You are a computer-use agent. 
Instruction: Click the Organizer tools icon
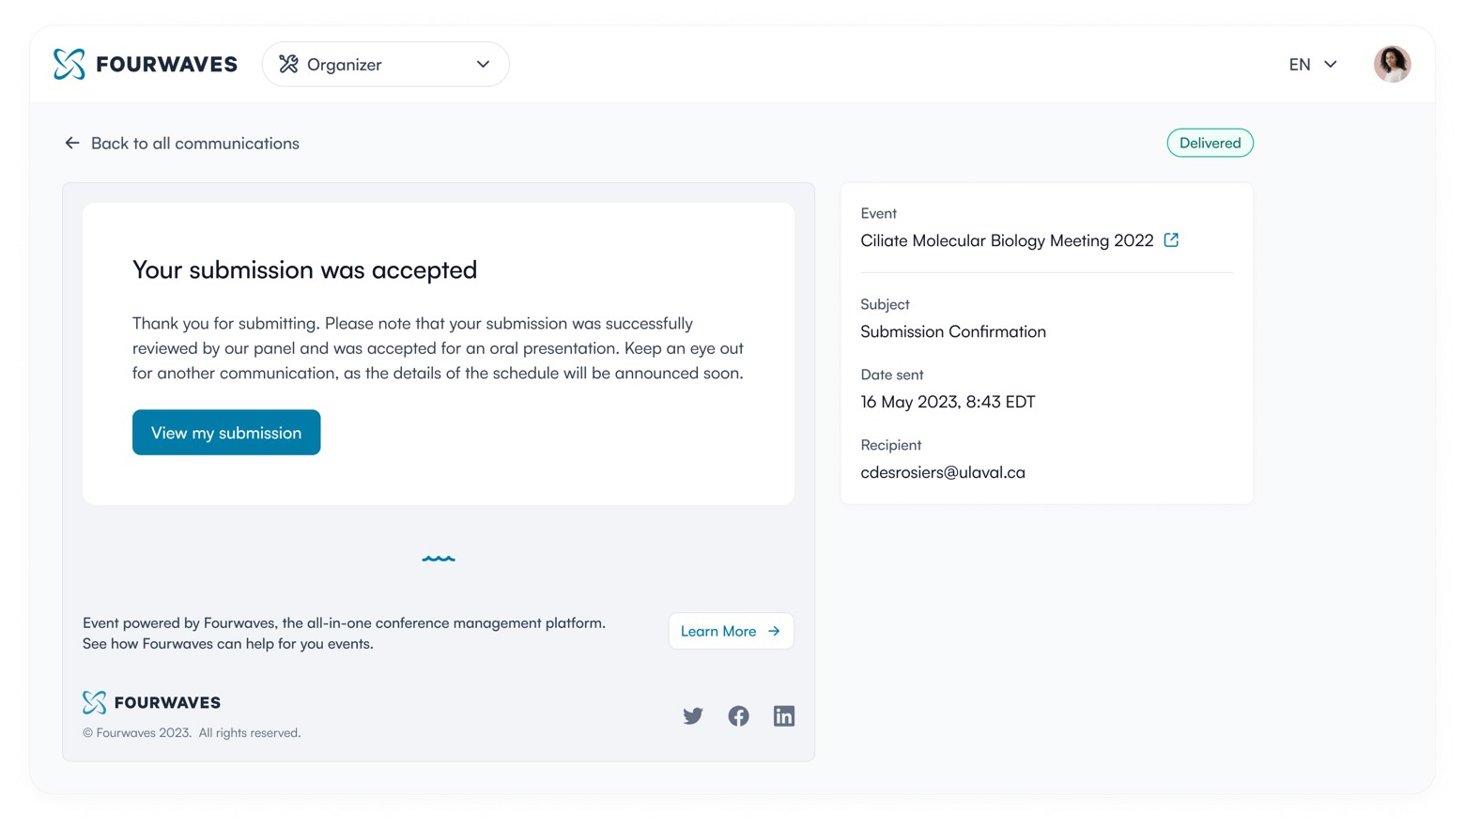click(x=288, y=64)
